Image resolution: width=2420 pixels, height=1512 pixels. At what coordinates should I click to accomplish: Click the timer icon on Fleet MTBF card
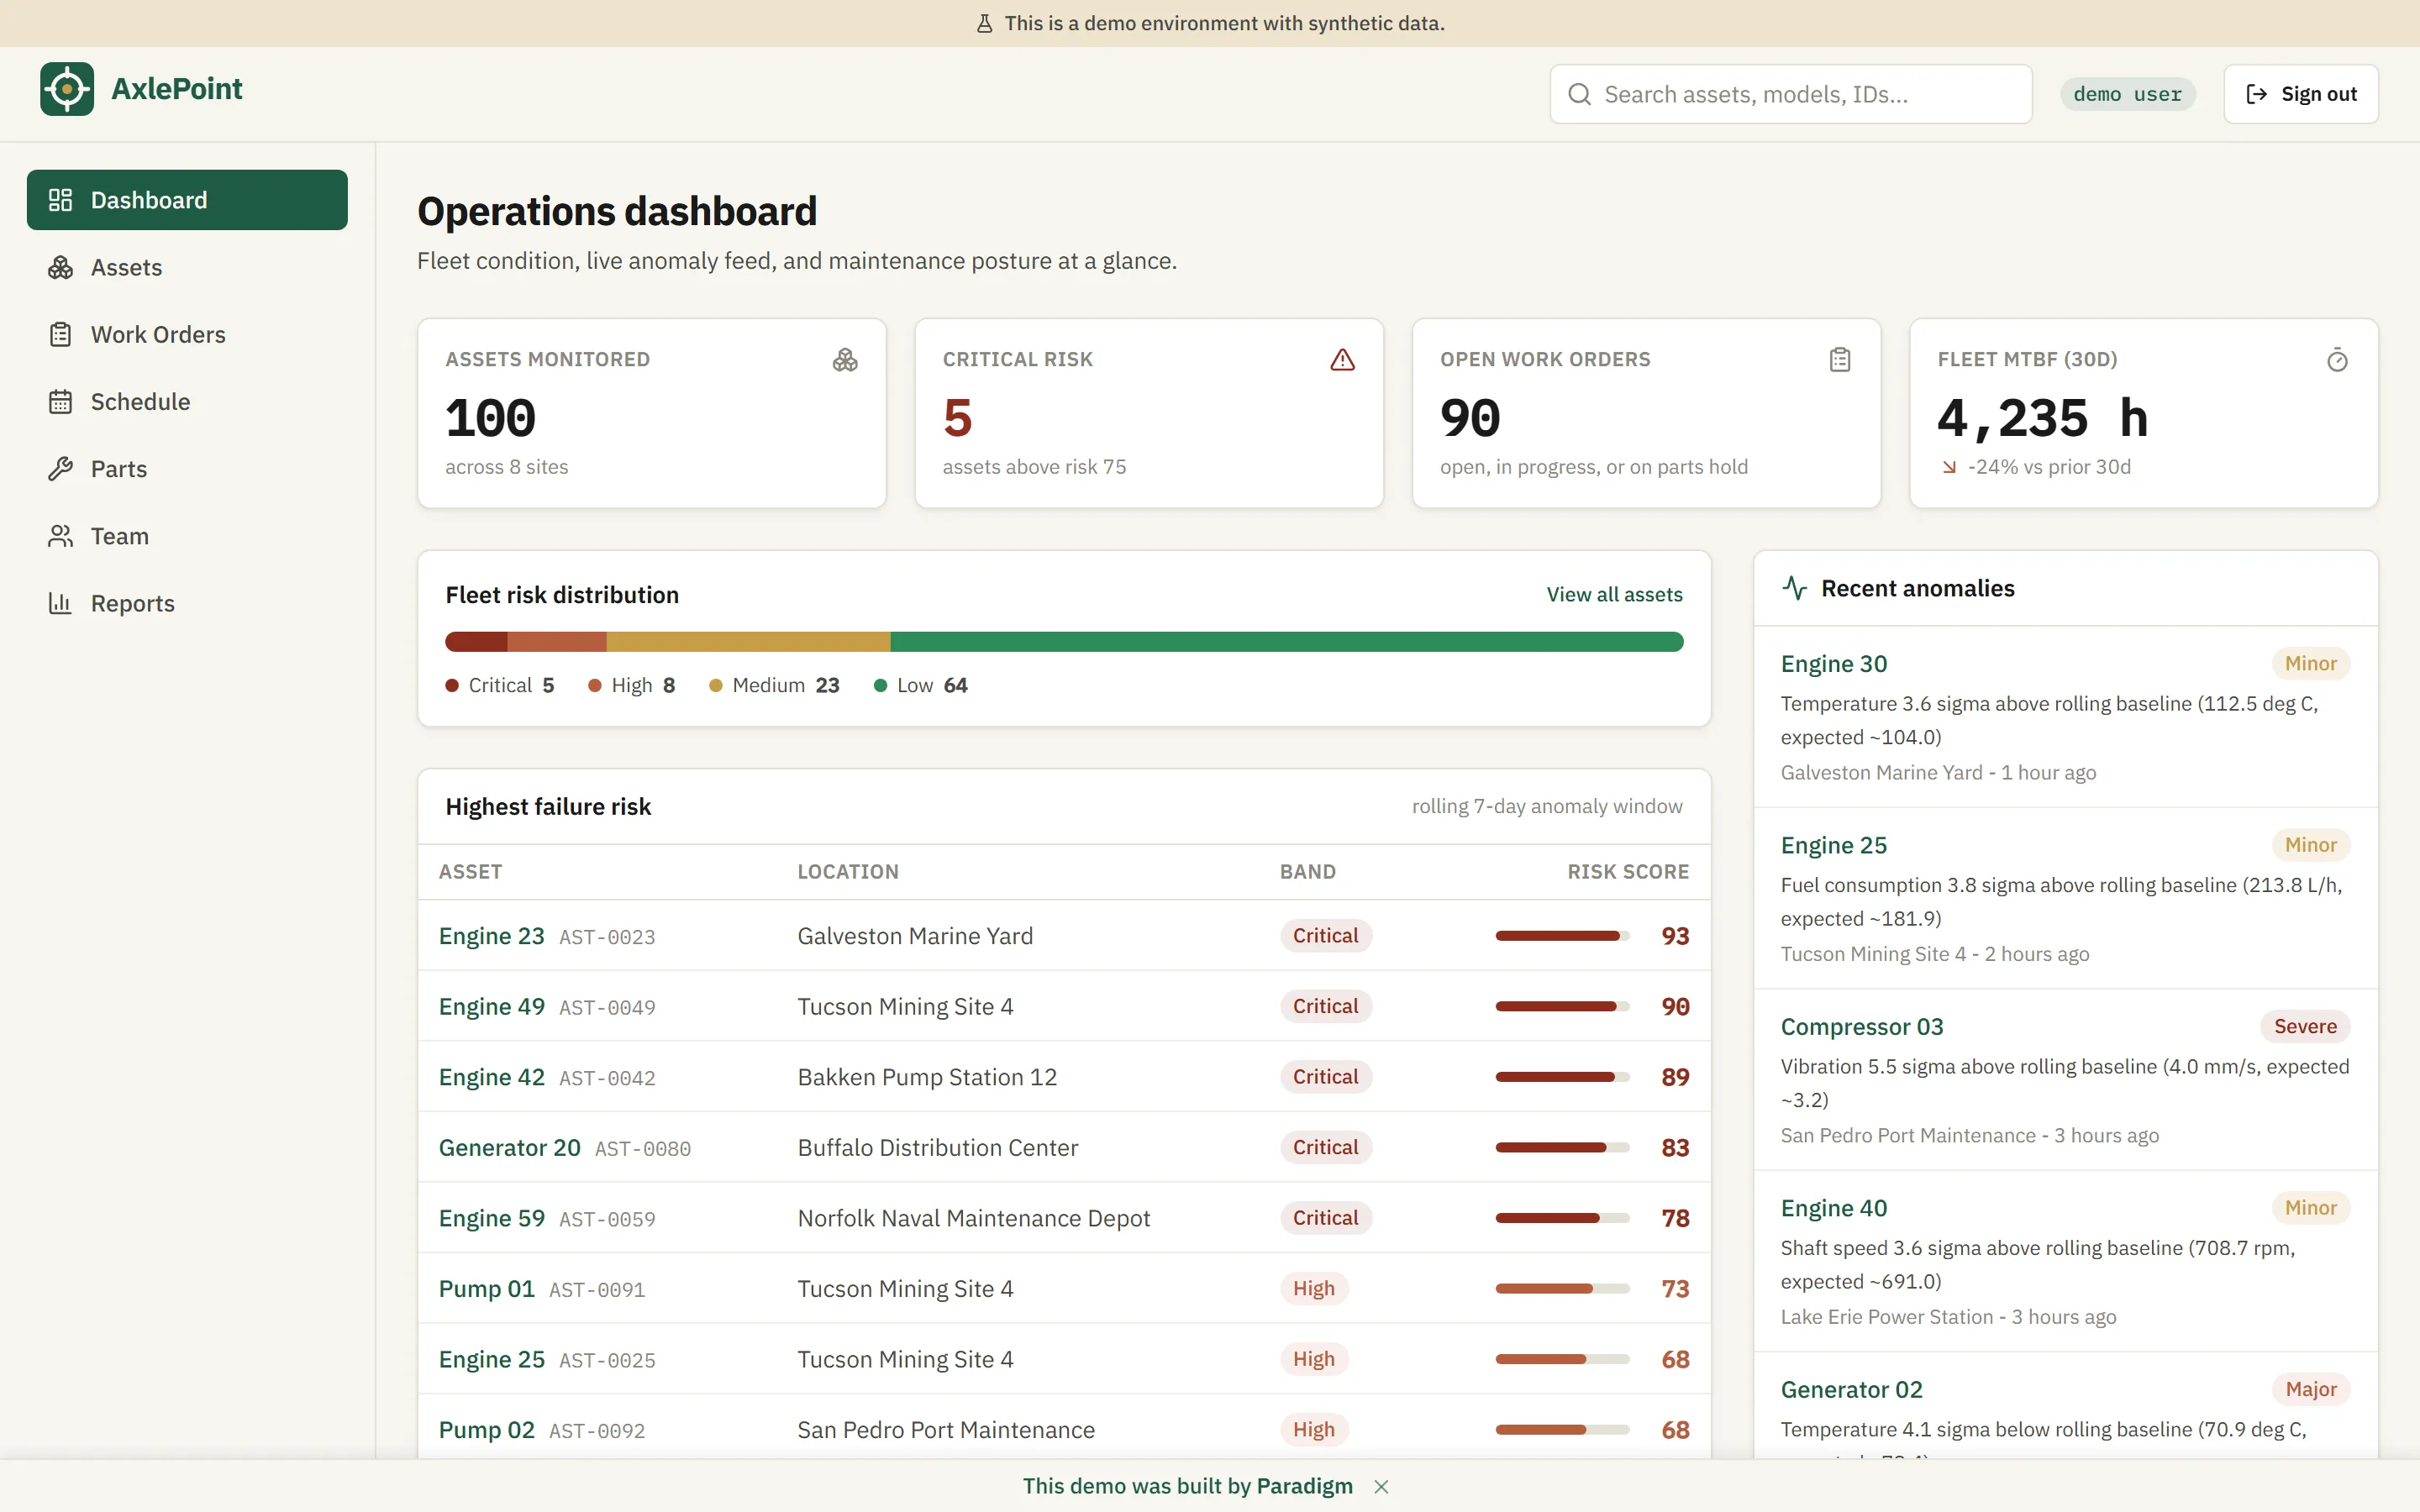click(x=2337, y=360)
